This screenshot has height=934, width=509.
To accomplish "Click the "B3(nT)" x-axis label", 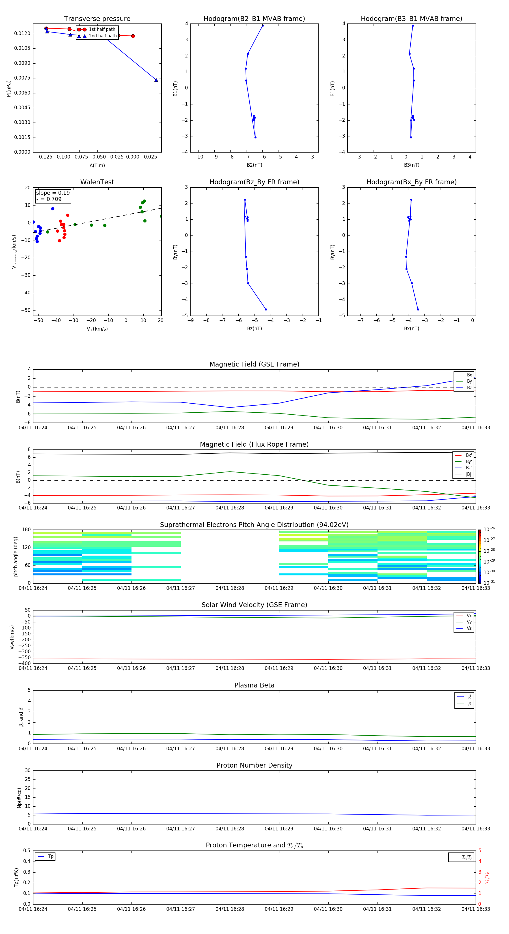I will [x=411, y=165].
